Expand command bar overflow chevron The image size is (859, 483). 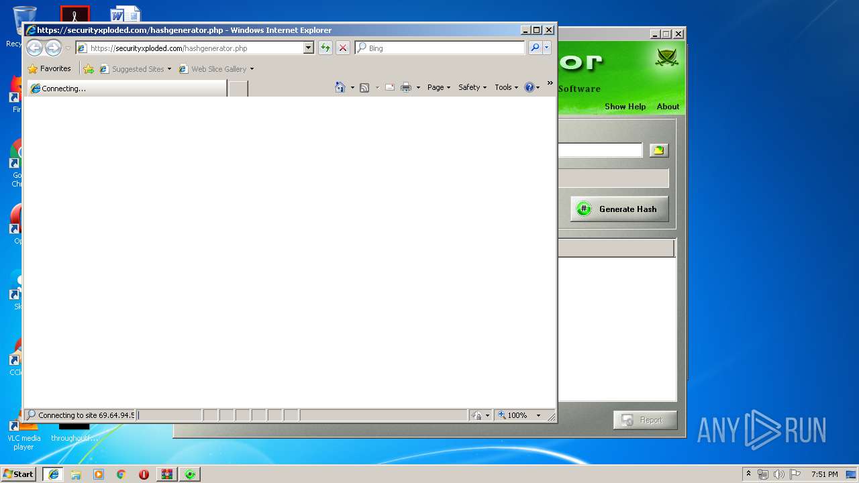pos(550,84)
